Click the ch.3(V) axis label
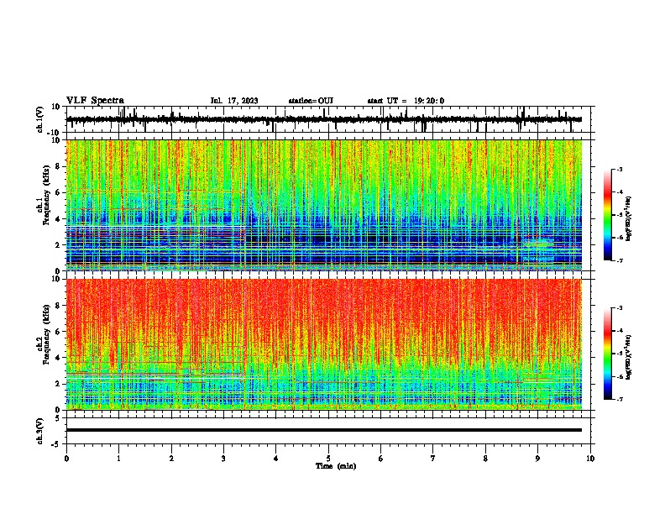 pos(40,431)
